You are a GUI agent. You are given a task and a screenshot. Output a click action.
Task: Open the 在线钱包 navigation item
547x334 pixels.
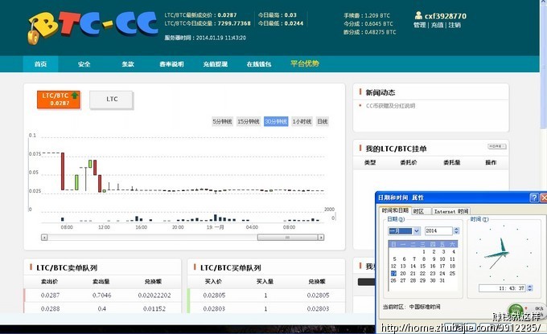(x=259, y=64)
